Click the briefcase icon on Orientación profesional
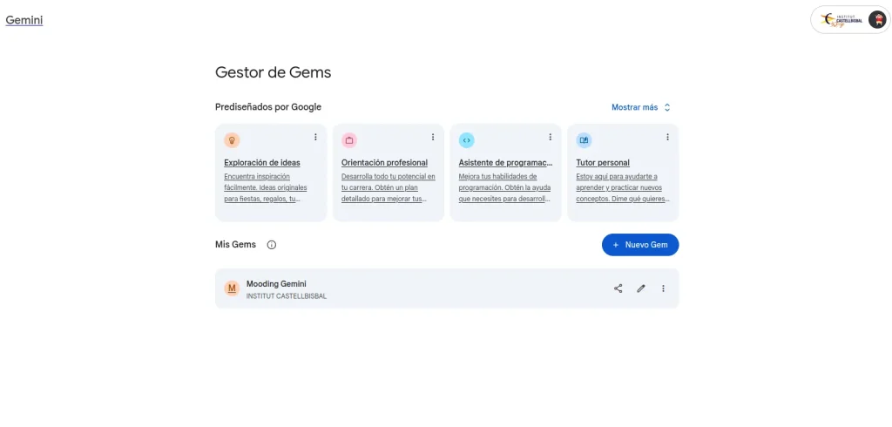Image resolution: width=892 pixels, height=427 pixels. [349, 140]
